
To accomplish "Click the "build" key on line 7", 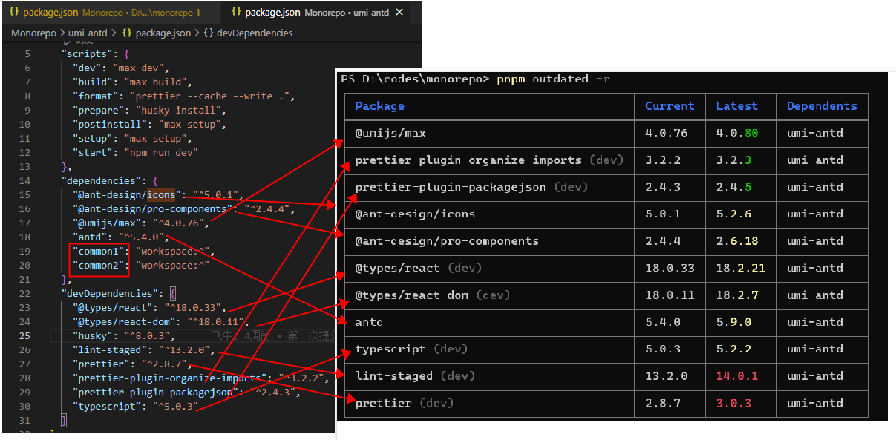I will point(92,82).
